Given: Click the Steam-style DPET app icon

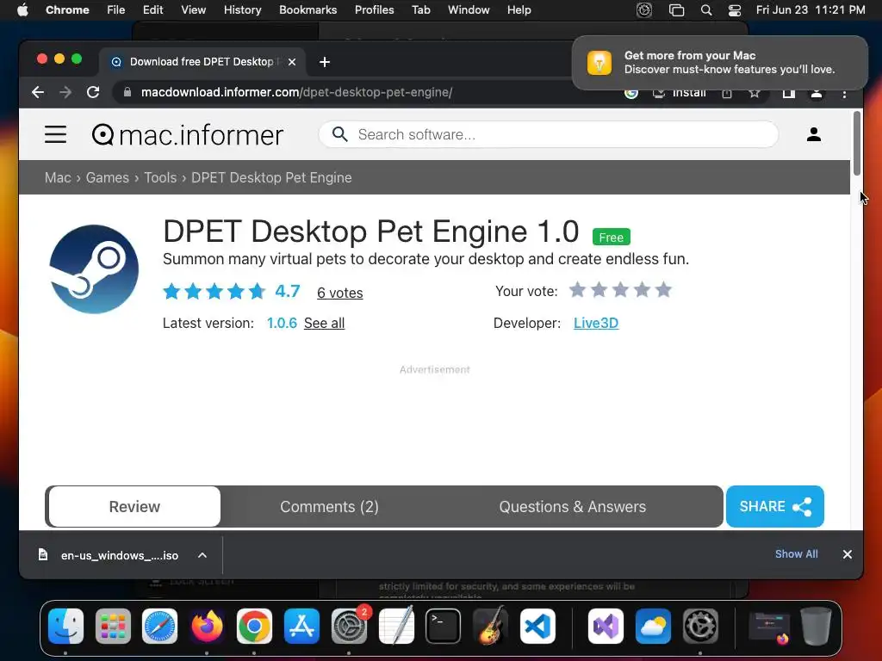Looking at the screenshot, I should coord(94,269).
